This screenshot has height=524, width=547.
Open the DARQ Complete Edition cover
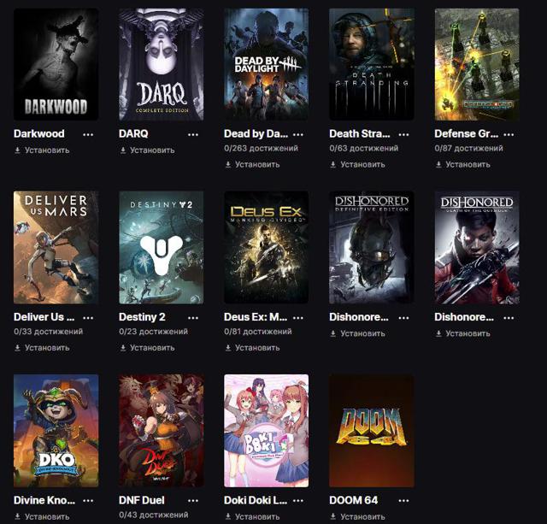pos(162,65)
